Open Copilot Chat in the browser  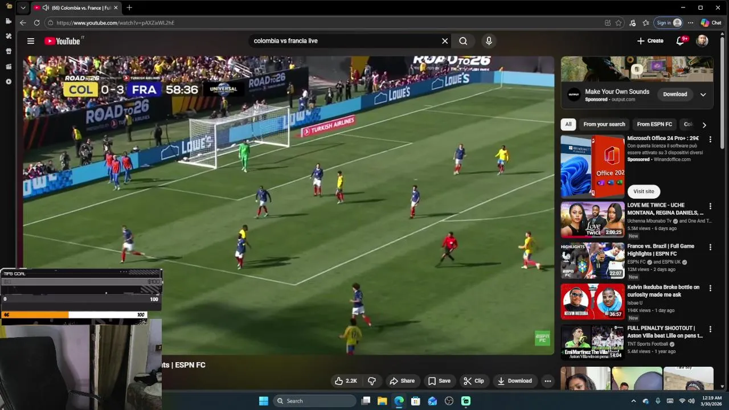click(711, 23)
